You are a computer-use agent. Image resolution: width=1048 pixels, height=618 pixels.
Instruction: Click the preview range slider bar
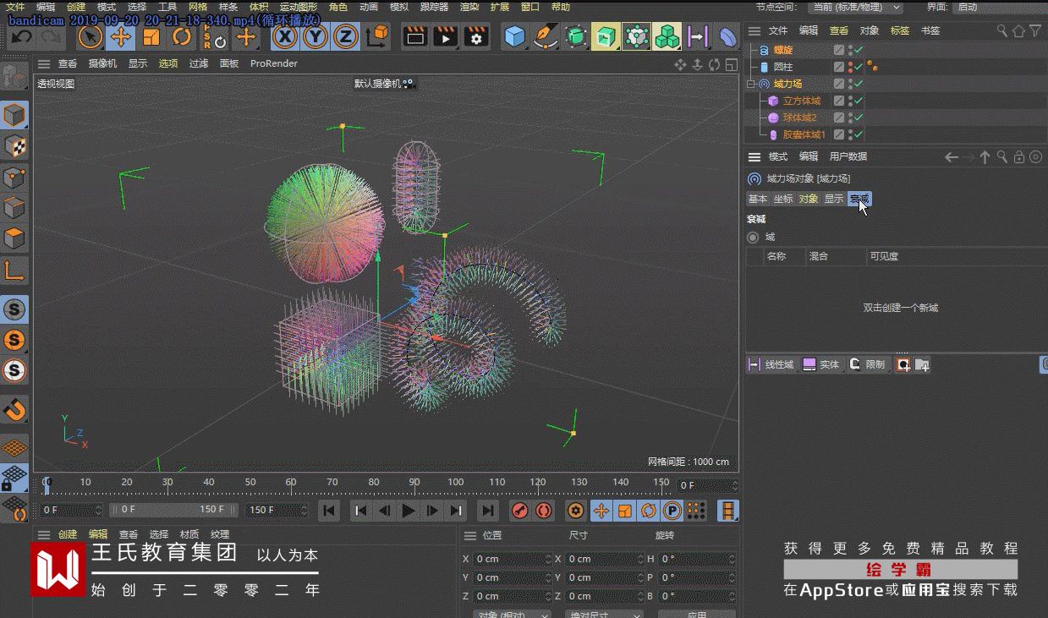tap(172, 510)
